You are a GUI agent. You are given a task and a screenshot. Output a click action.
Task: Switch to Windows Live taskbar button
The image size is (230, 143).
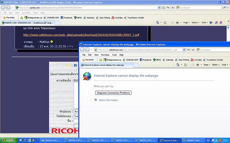pos(51,140)
